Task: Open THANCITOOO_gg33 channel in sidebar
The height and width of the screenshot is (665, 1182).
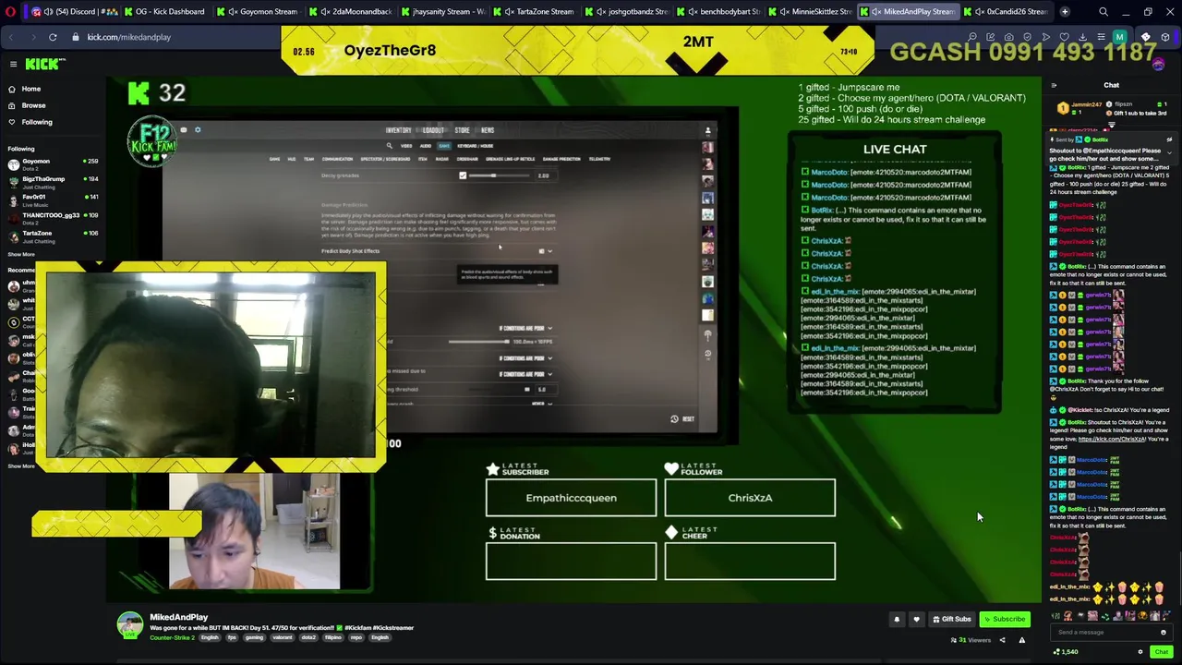Action: (x=54, y=218)
